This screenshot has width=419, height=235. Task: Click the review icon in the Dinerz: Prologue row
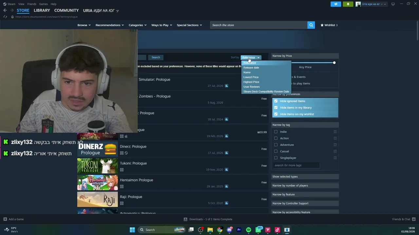point(226,153)
